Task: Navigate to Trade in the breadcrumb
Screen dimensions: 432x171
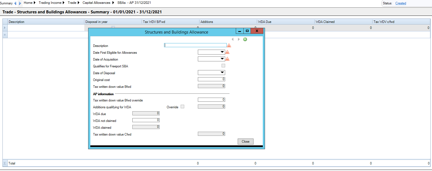Action: (72, 3)
